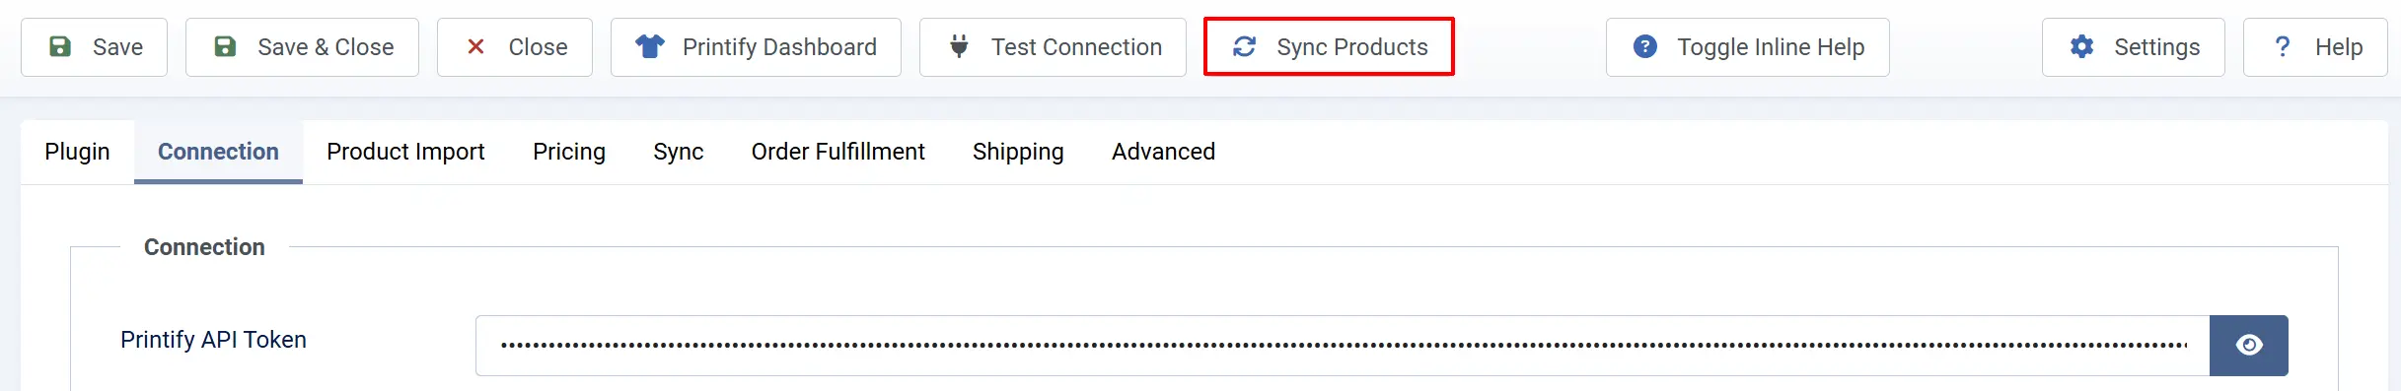
Task: Open the Printify Dashboard
Action: click(x=756, y=47)
